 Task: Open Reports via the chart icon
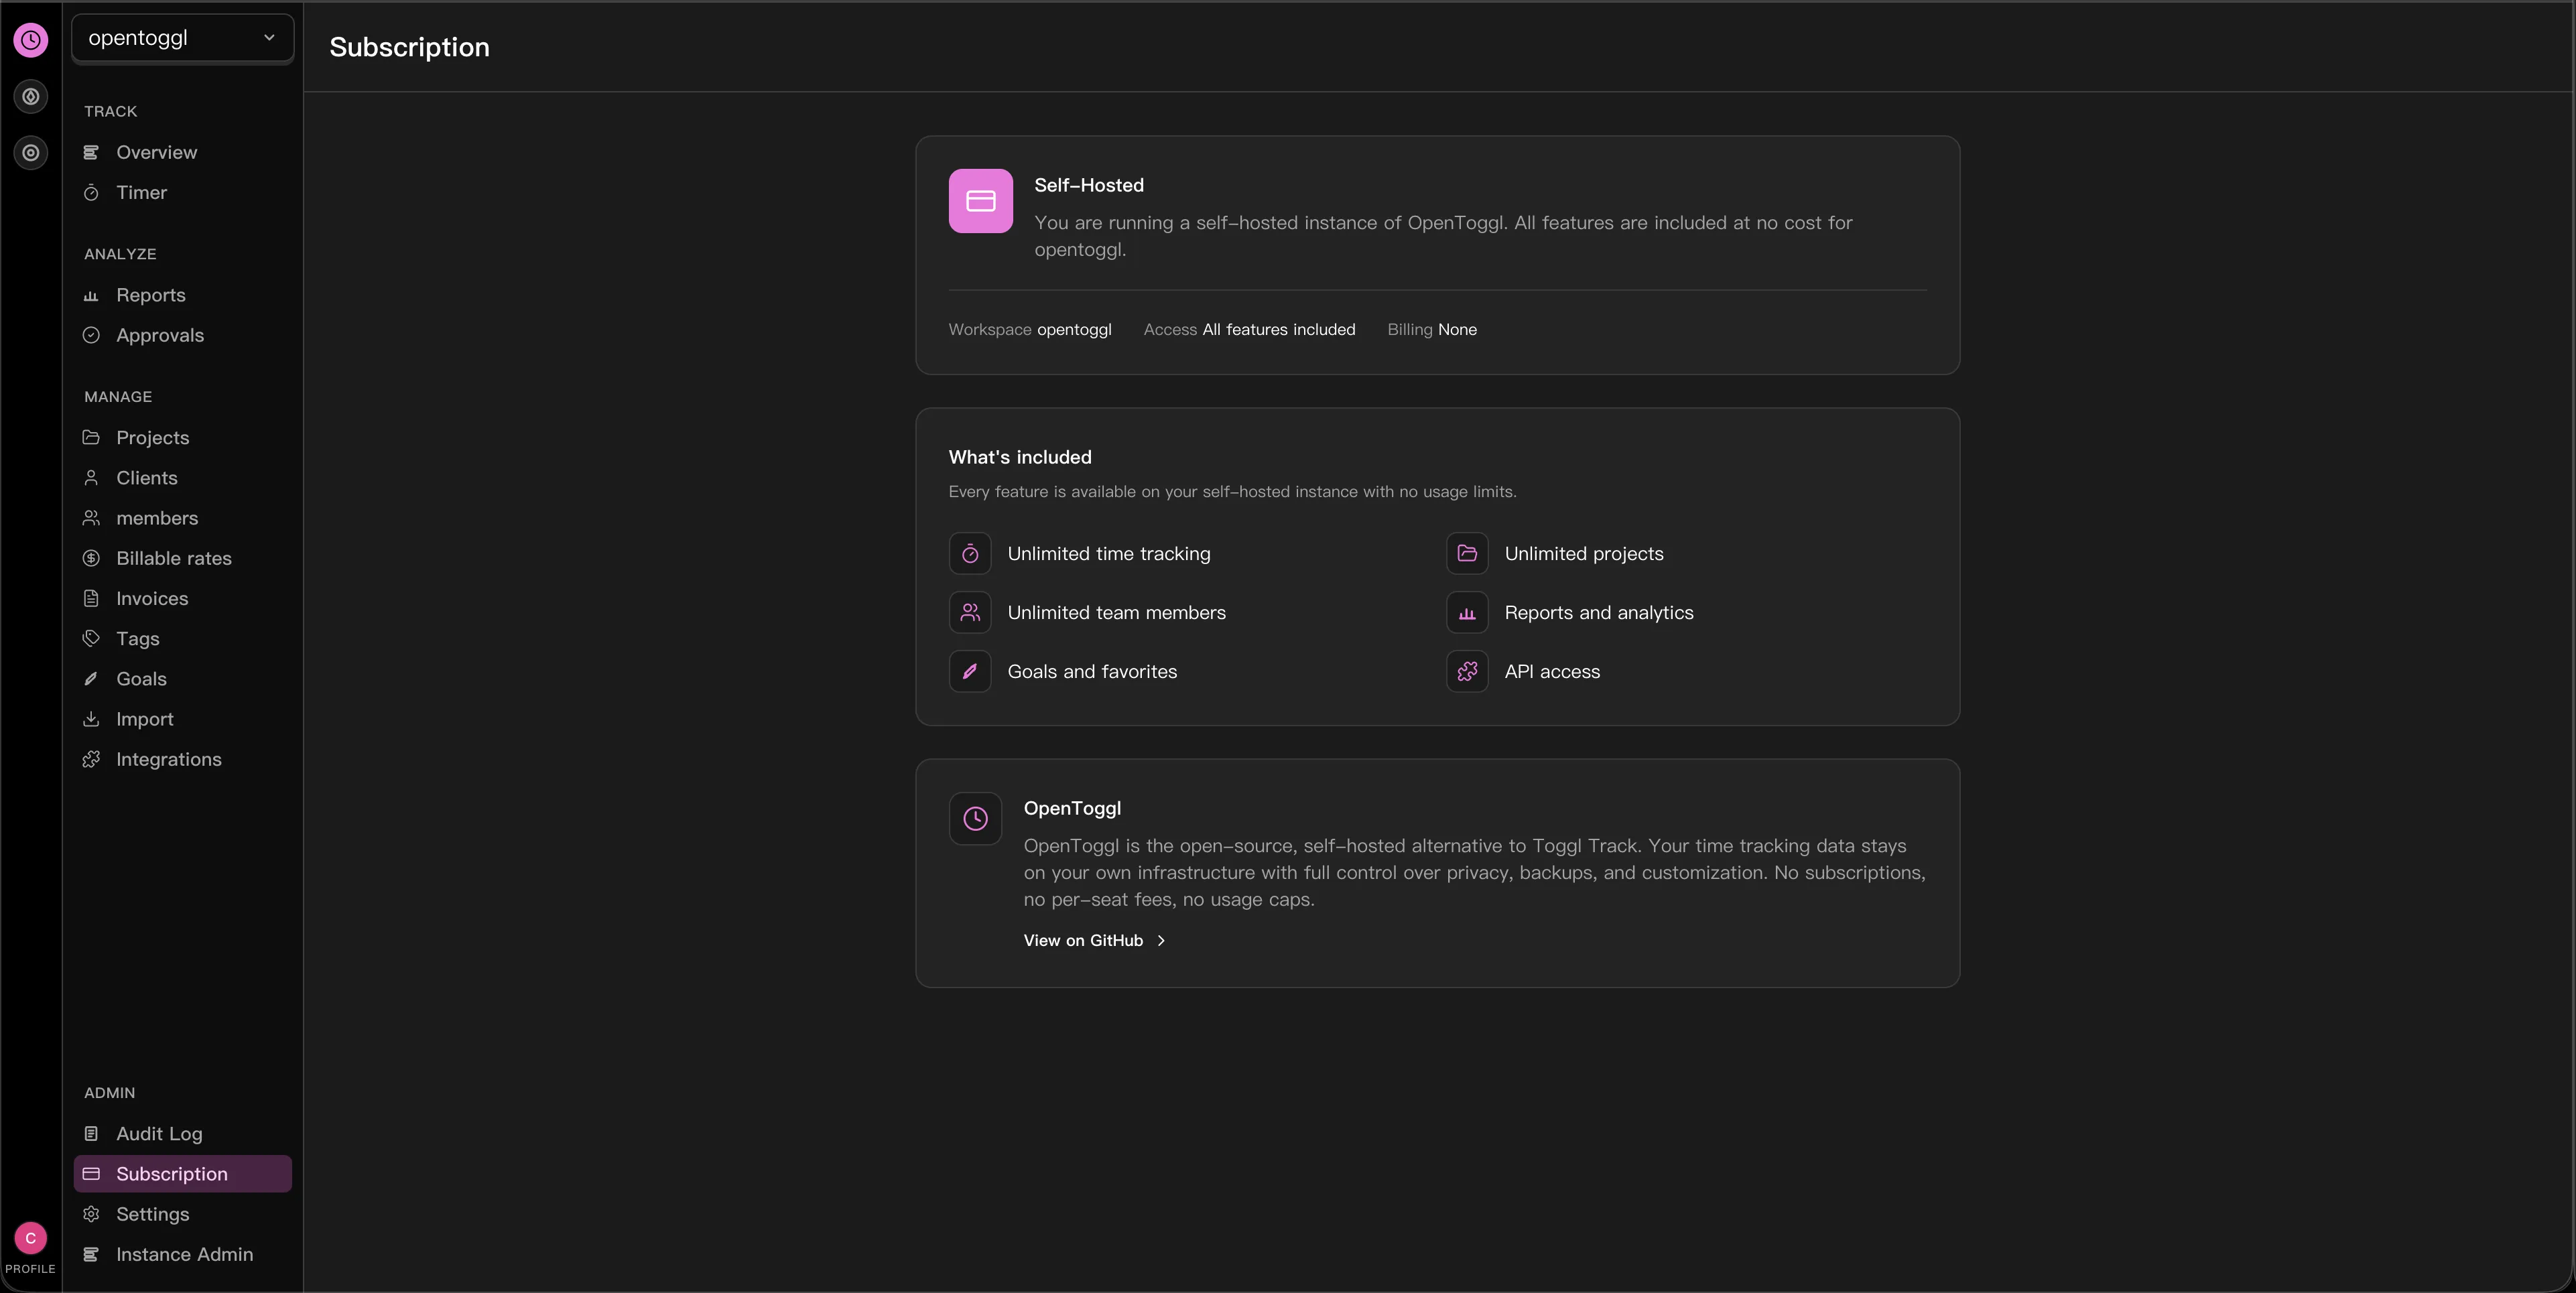91,295
